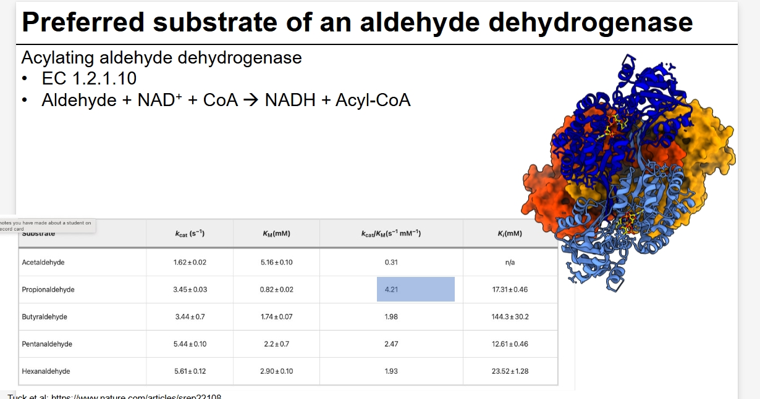Select the Propionaldehyde row label
The height and width of the screenshot is (399, 760).
tap(48, 289)
